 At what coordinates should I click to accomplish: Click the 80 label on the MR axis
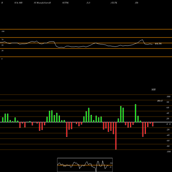click(x=168, y=102)
